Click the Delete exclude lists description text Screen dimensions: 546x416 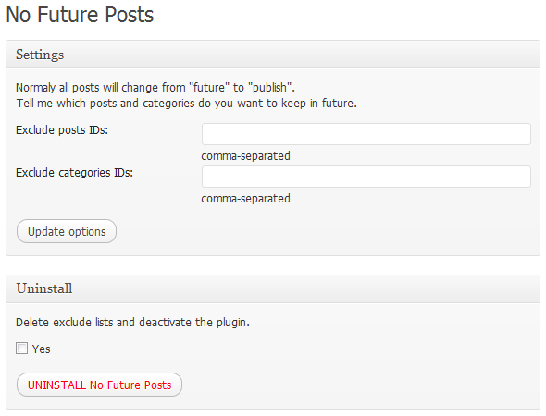tap(132, 323)
